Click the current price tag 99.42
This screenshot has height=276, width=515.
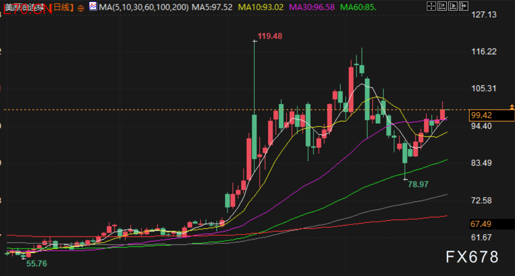click(481, 115)
